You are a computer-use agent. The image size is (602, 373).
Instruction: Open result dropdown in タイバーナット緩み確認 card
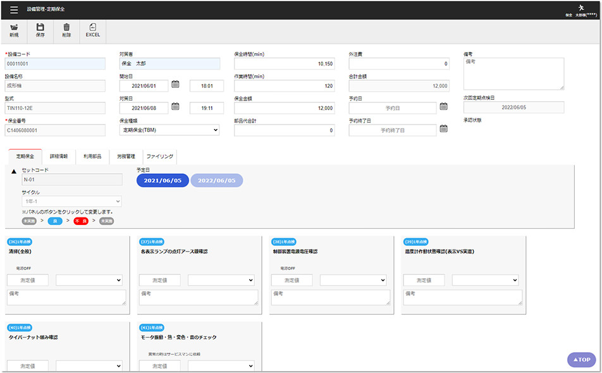point(89,365)
